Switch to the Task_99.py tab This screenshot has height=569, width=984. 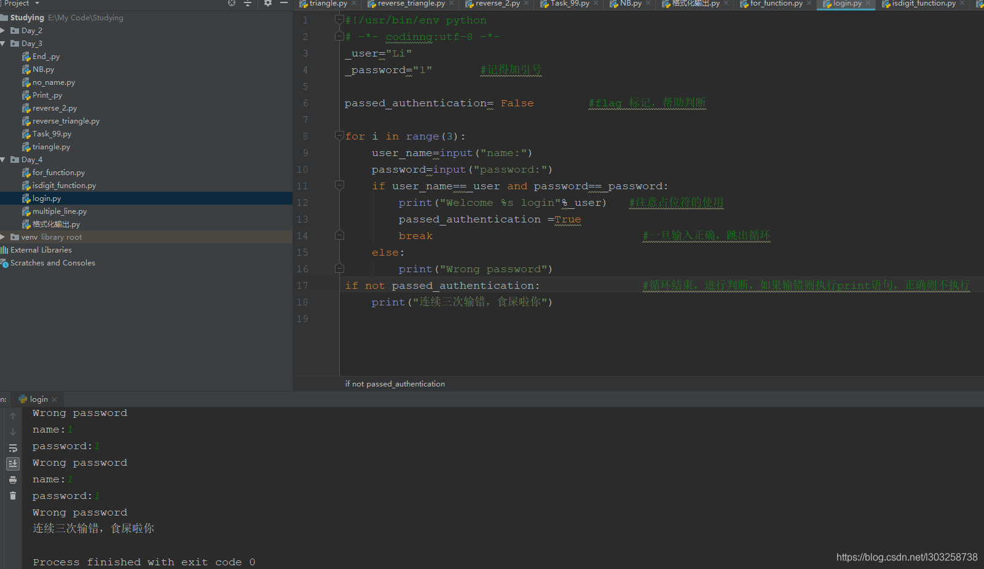[570, 4]
